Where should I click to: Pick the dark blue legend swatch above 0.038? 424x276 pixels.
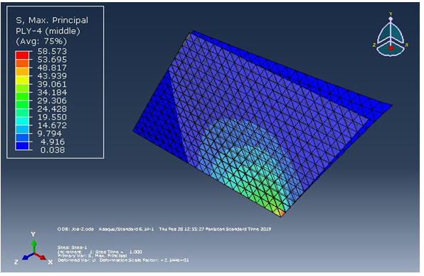(x=22, y=146)
